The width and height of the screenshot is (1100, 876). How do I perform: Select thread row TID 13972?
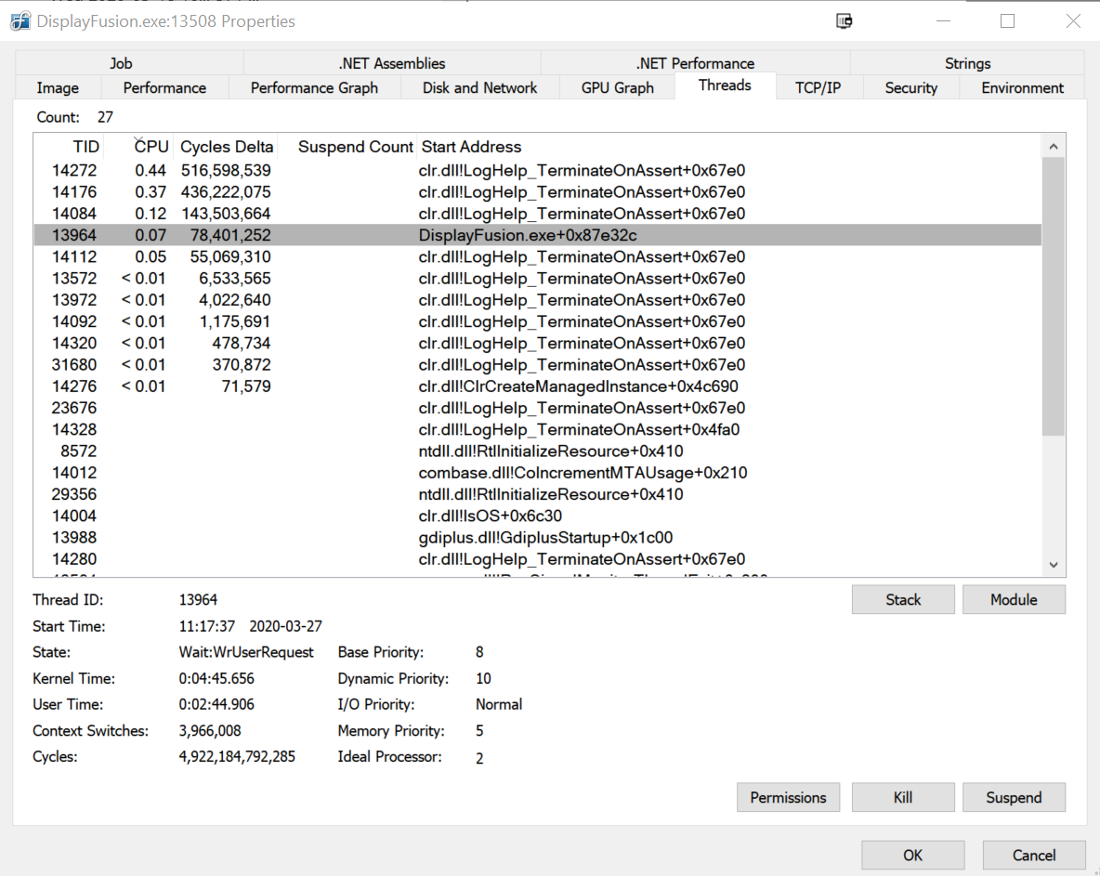537,300
